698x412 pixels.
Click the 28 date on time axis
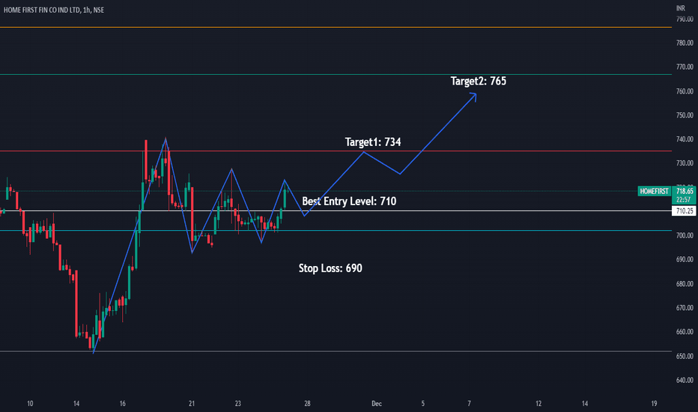[307, 404]
